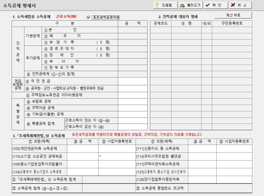Click the 배우자 deduction row label
Viewport: 264px width, 196px height.
[x=62, y=36]
